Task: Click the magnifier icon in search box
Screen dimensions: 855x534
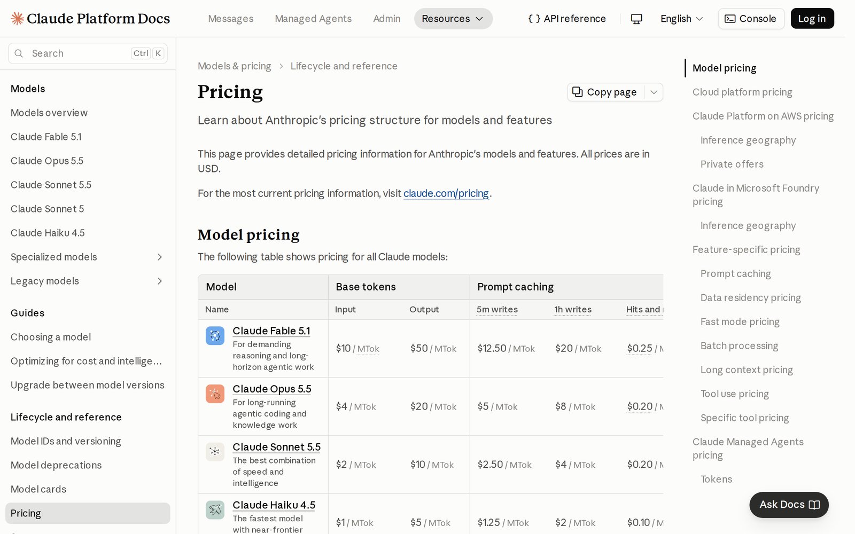Action: click(x=19, y=53)
